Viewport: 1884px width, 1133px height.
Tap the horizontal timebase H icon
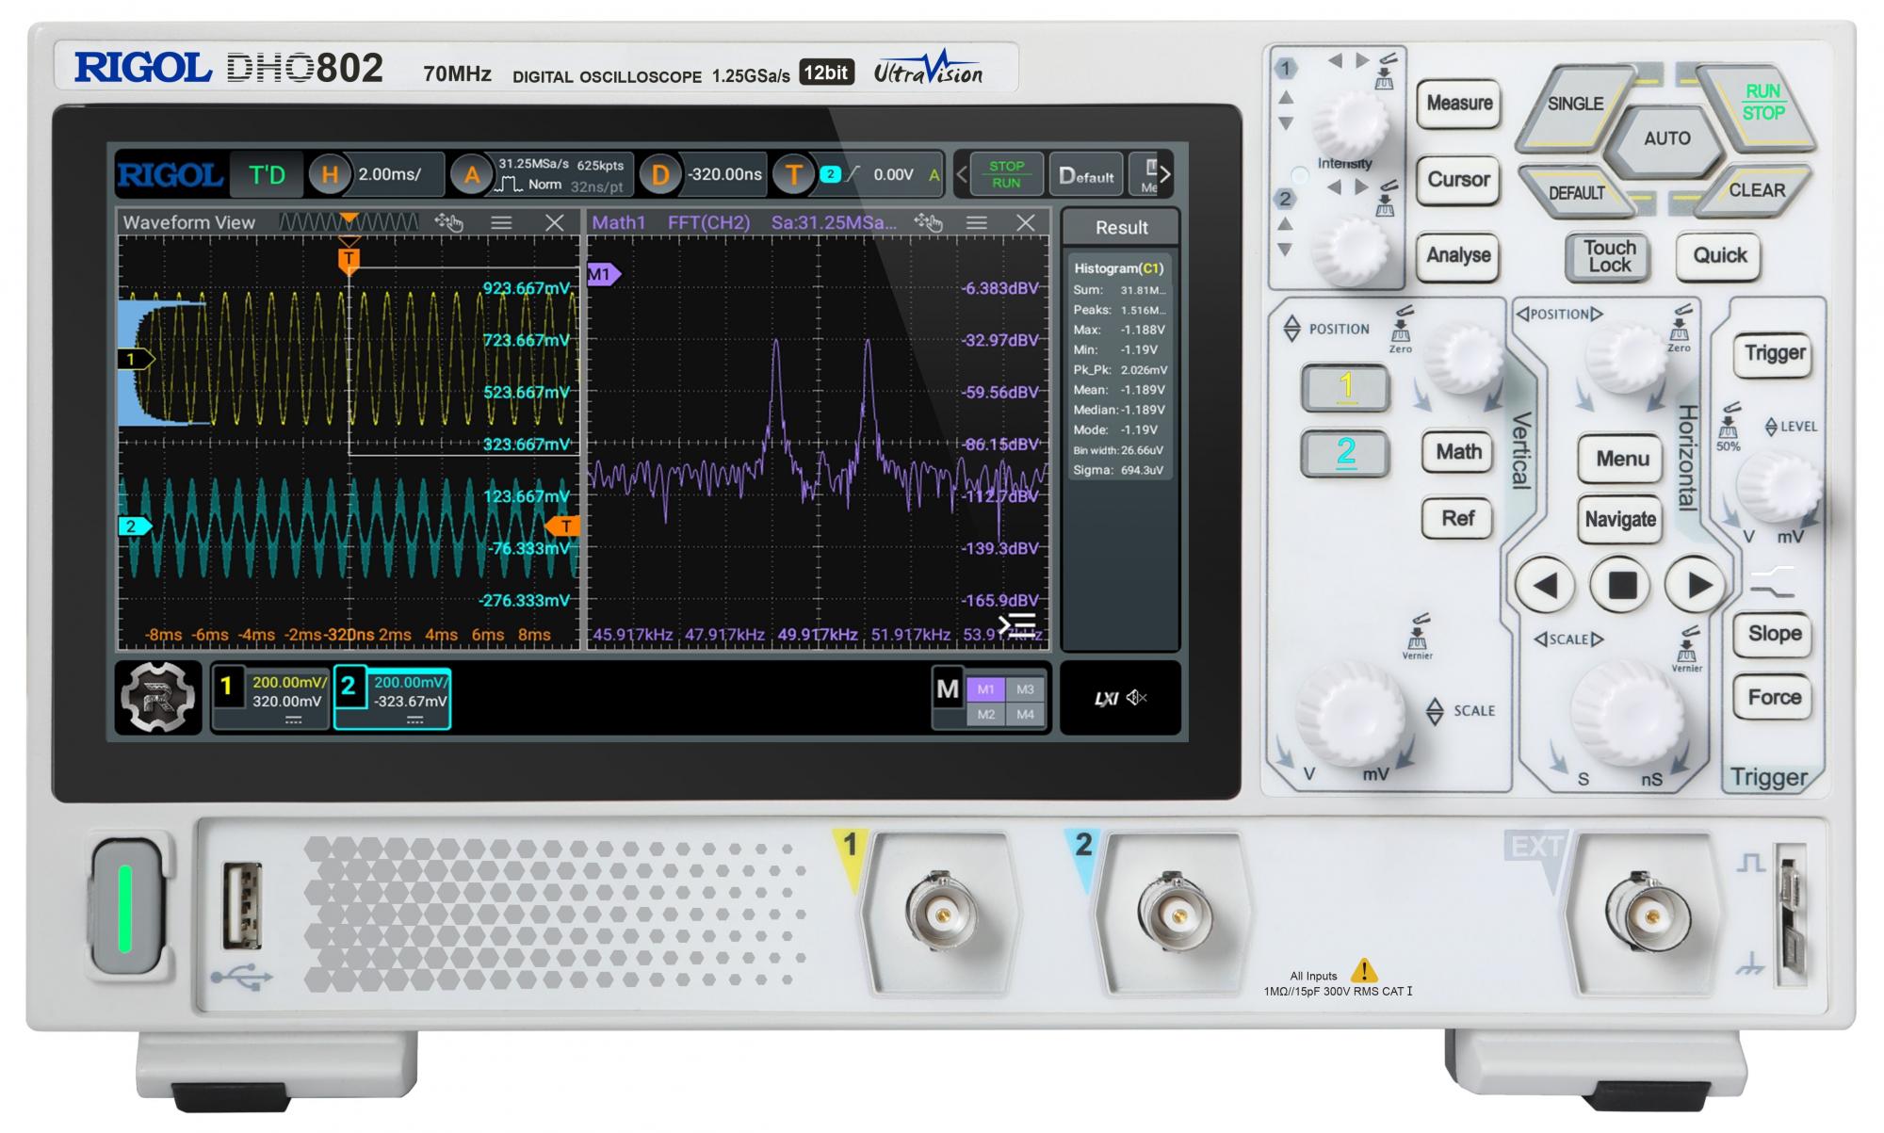click(330, 174)
